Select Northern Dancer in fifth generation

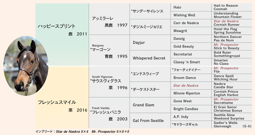click(228, 37)
